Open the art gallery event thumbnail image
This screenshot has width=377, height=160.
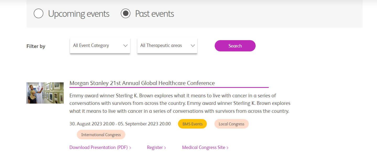(45, 93)
